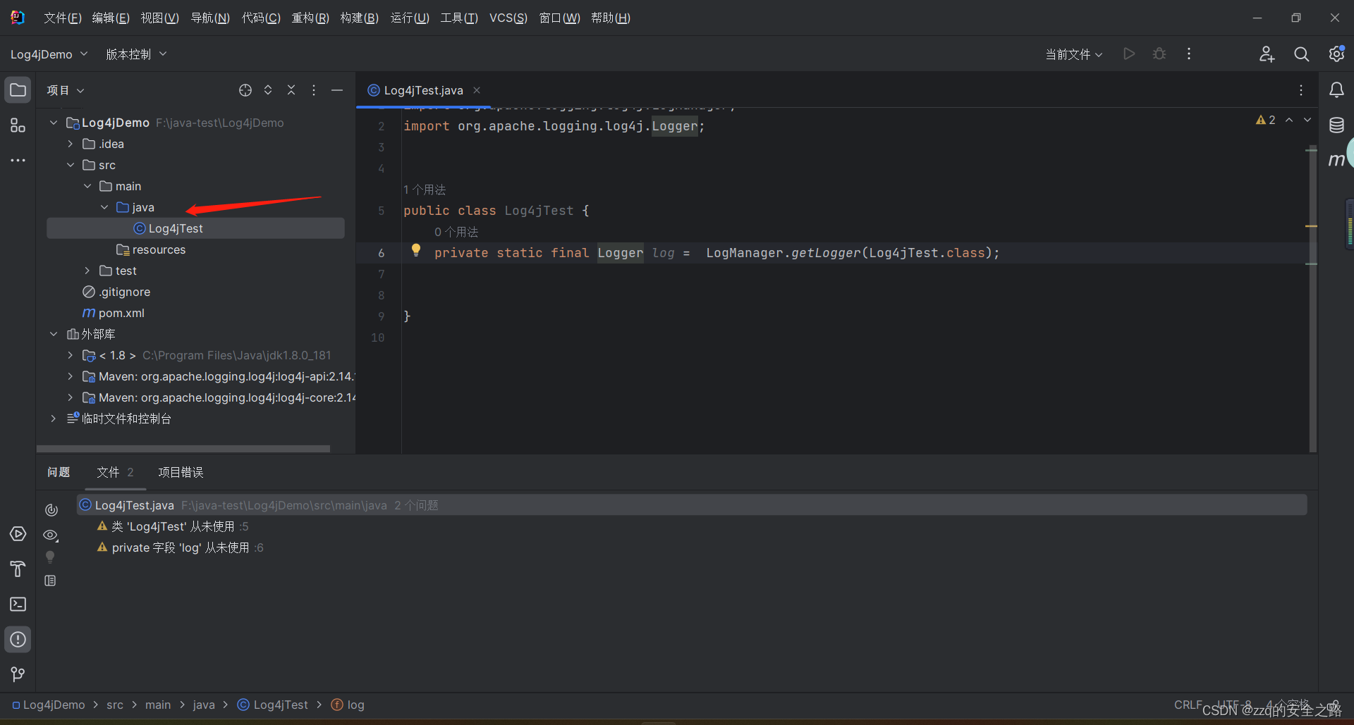
Task: Click src in the breadcrumb bar
Action: (115, 705)
